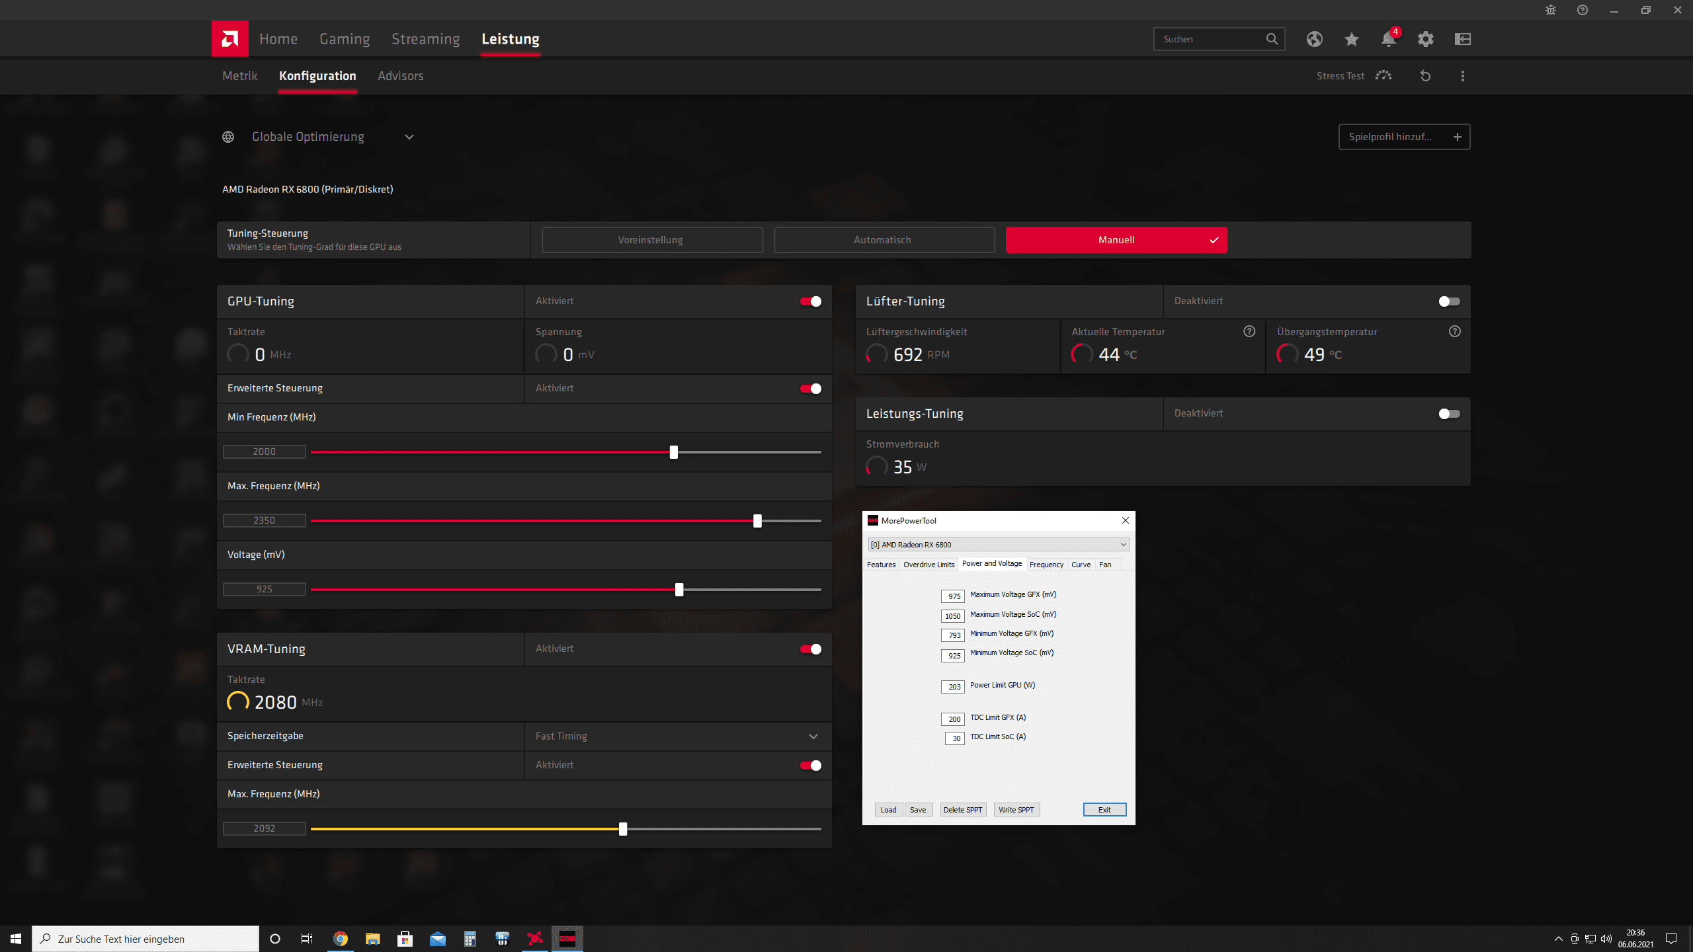Click the reset tuning arrow icon
Viewport: 1693px width, 952px height.
coord(1425,76)
